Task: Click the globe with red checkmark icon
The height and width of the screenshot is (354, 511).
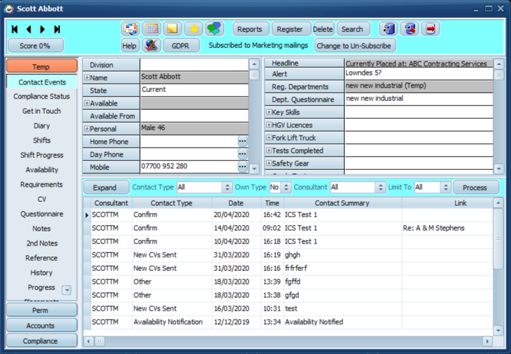Action: [x=151, y=45]
